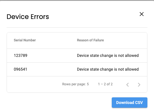Go to the next page of results
The width and height of the screenshot is (154, 112).
(139, 85)
